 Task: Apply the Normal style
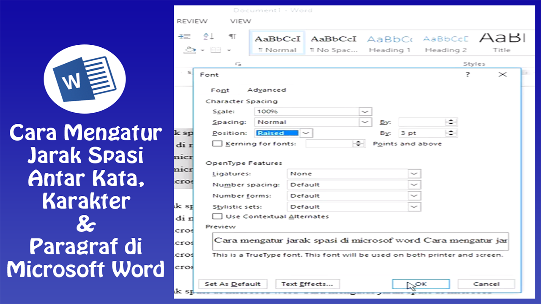277,43
